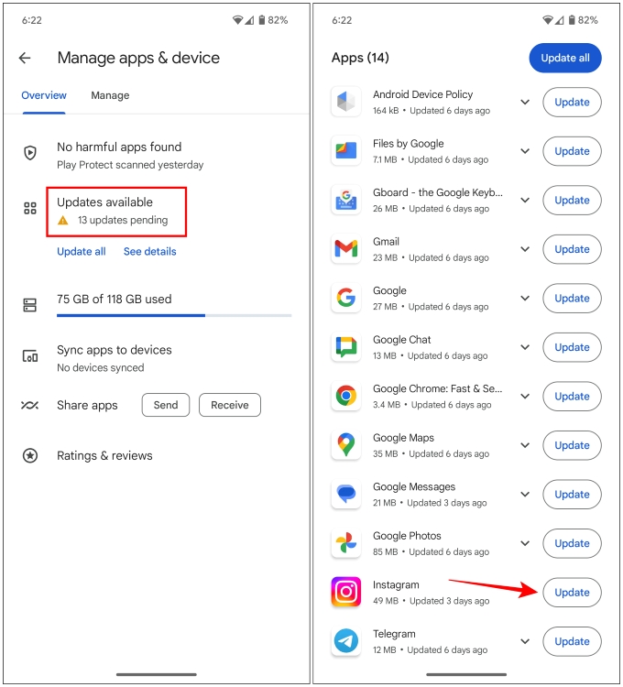Open the Google Photos app icon

click(346, 543)
